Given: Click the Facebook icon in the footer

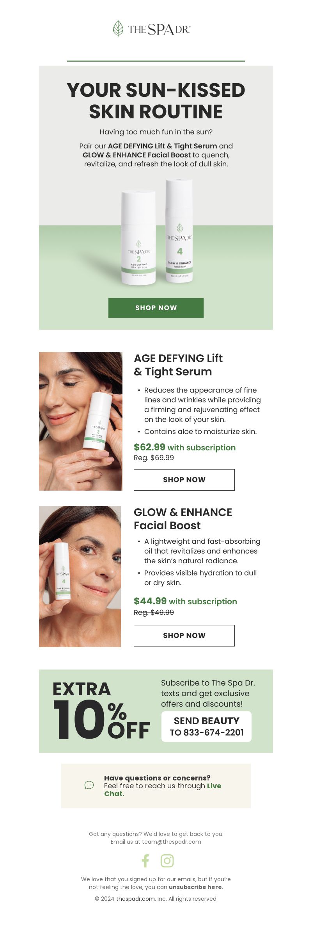Looking at the screenshot, I should tap(145, 861).
